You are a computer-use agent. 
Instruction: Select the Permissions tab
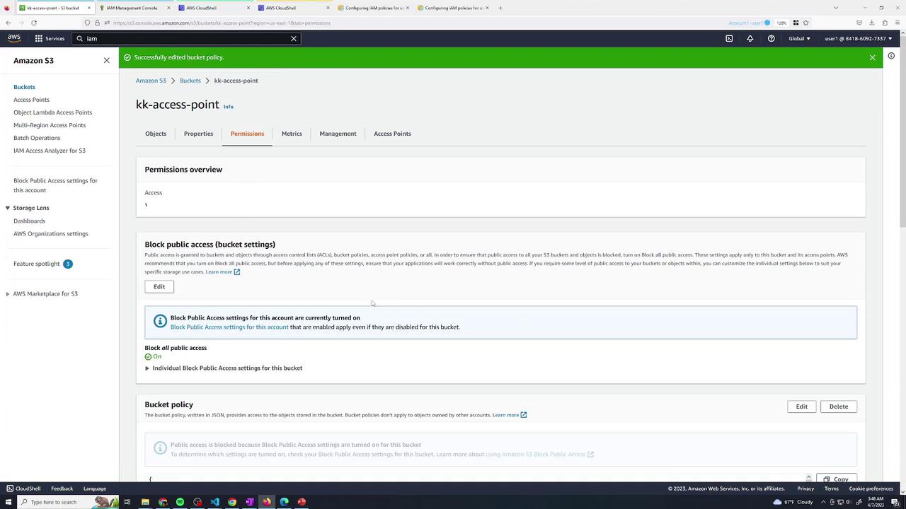point(247,134)
